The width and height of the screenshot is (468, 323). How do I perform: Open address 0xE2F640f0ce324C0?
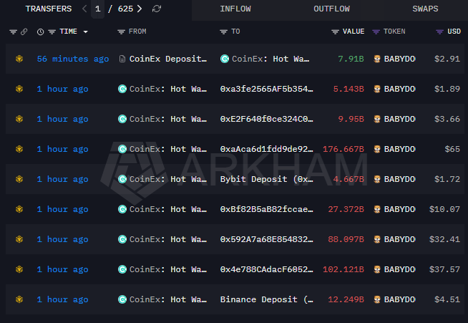[x=266, y=119]
